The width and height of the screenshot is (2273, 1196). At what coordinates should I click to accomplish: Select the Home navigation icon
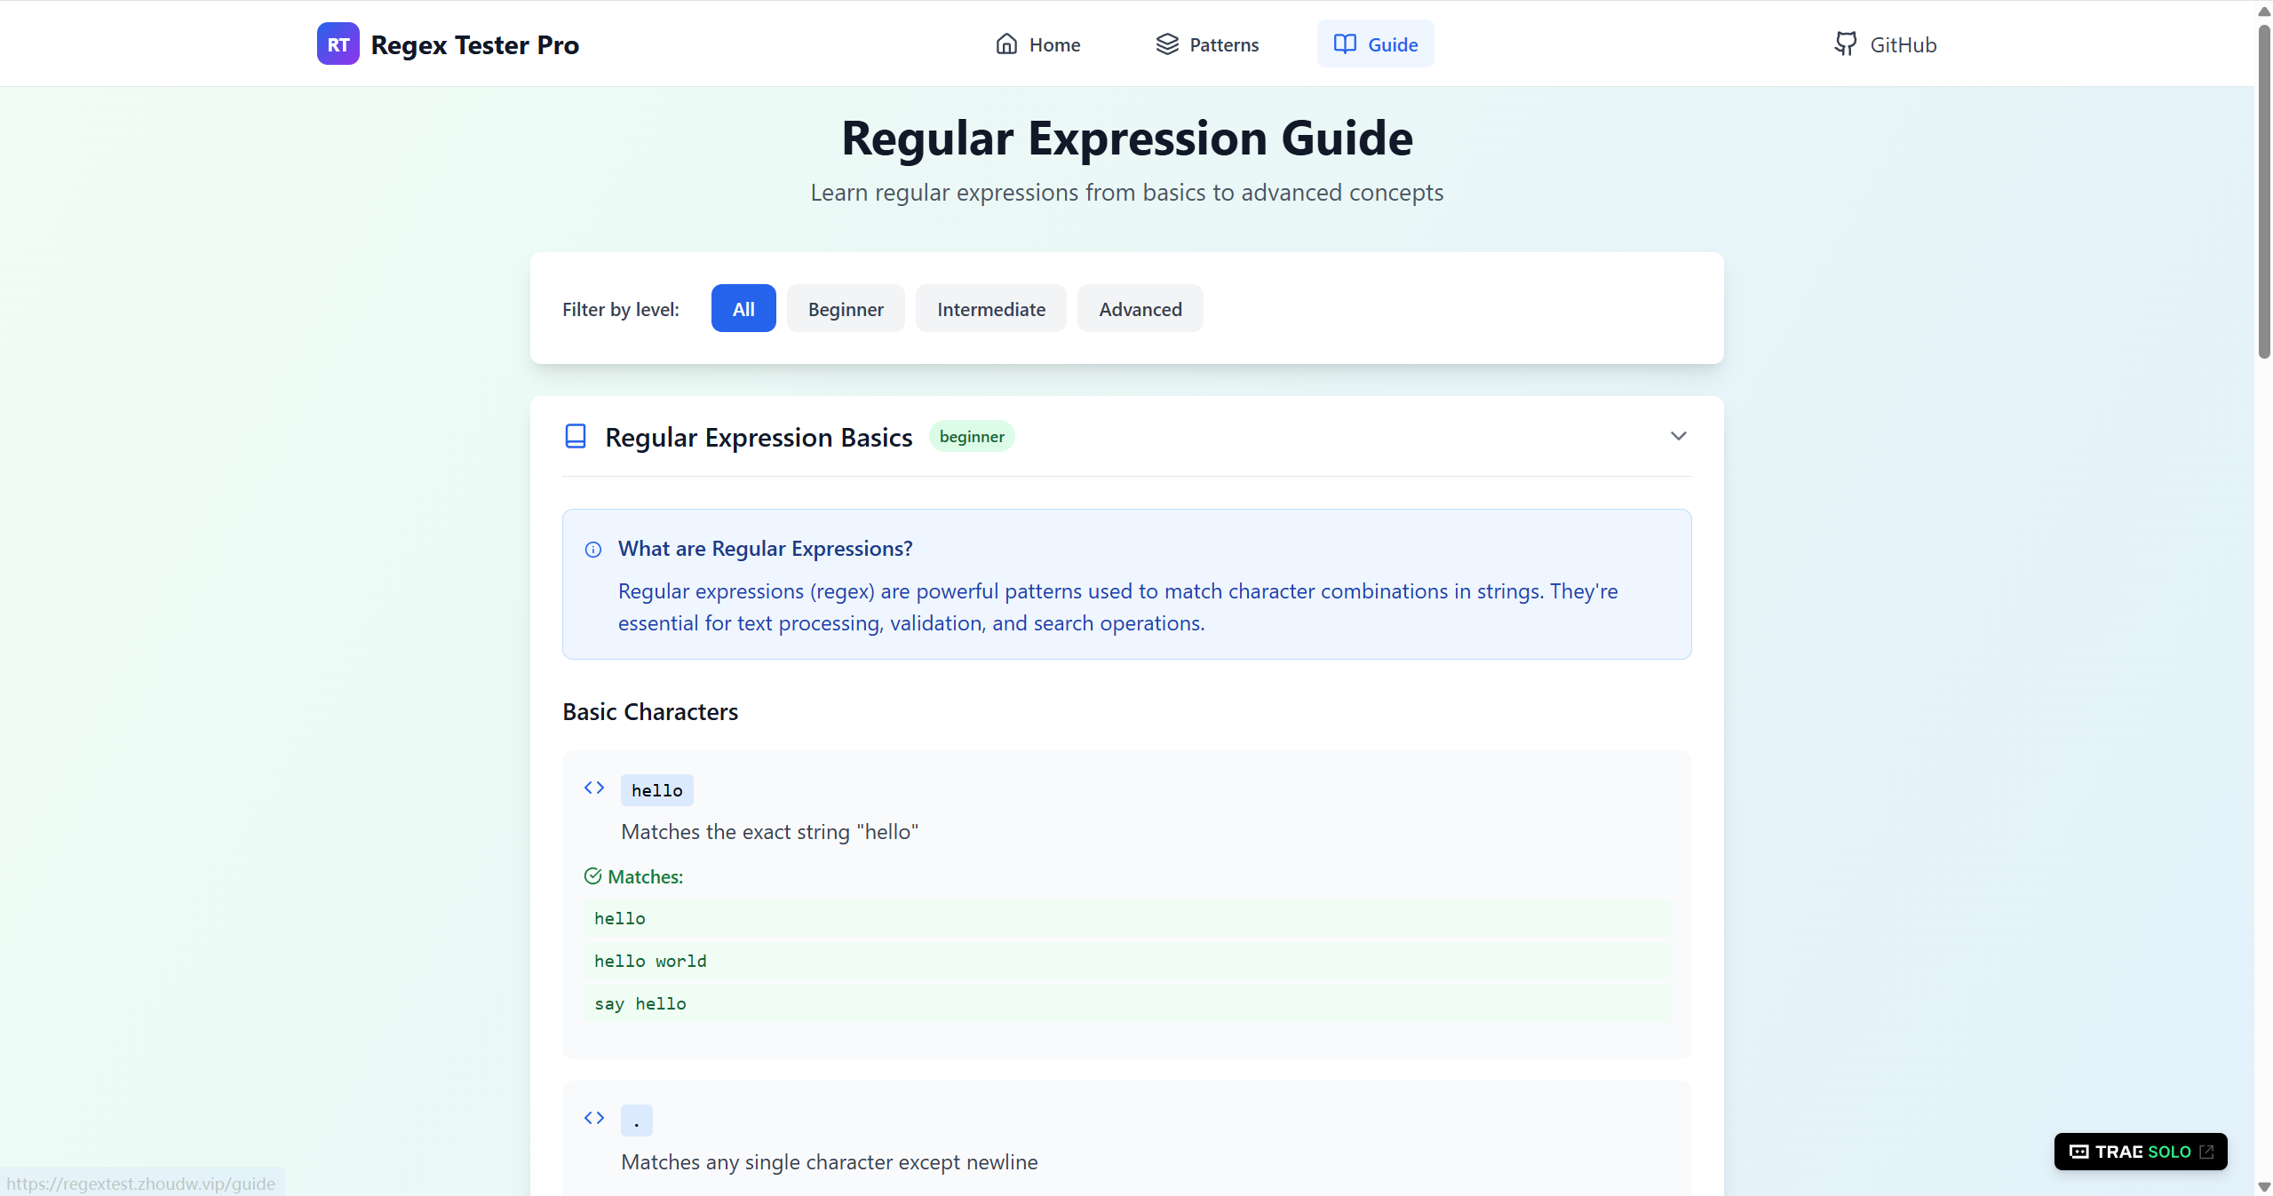1006,44
